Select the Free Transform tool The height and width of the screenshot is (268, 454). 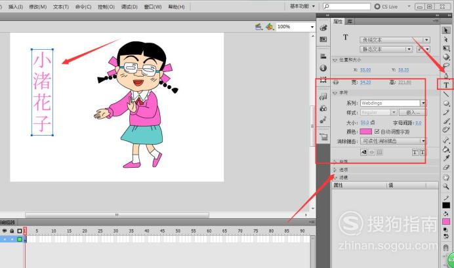(446, 48)
